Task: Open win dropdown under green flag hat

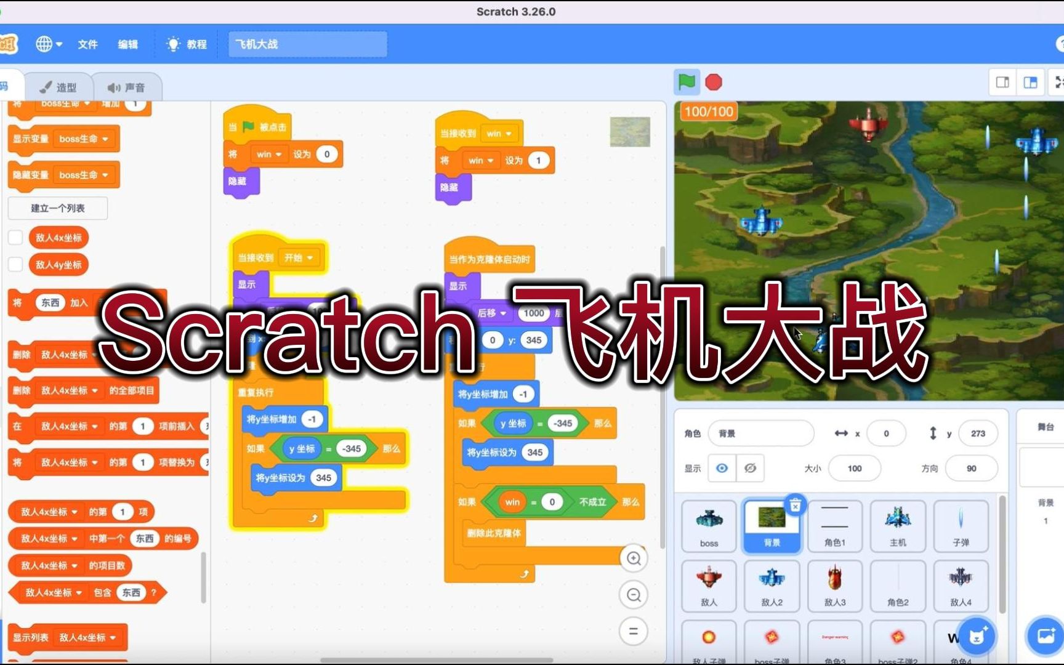Action: (269, 154)
